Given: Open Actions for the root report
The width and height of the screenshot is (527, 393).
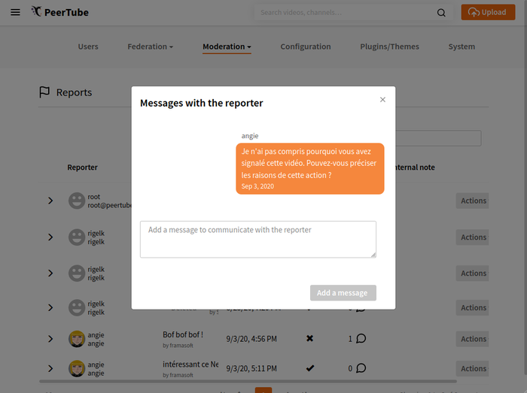Looking at the screenshot, I should click(x=472, y=201).
